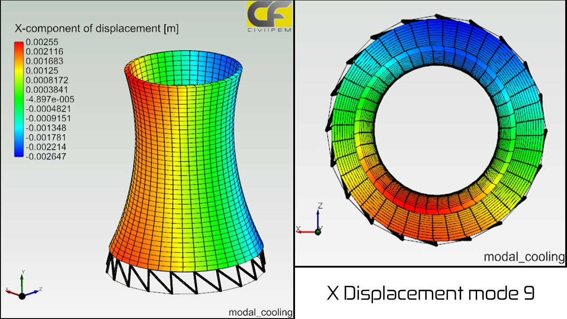This screenshot has height=319, width=567.
Task: Click 'modal_cooling' label in left view
Action: click(260, 312)
